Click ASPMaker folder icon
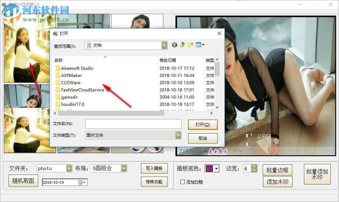The height and width of the screenshot is (202, 339). point(58,75)
